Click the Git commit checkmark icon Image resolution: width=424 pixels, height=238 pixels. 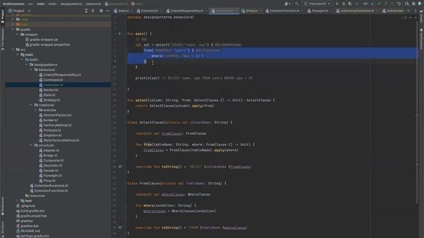click(379, 4)
